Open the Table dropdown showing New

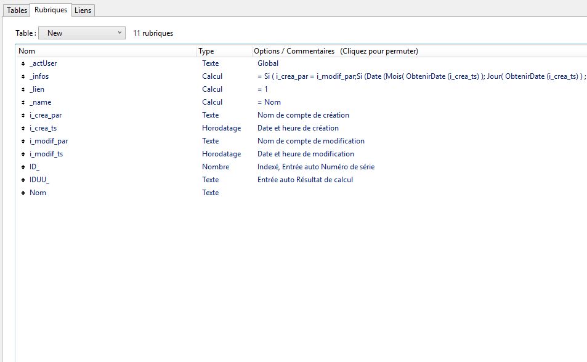point(82,33)
